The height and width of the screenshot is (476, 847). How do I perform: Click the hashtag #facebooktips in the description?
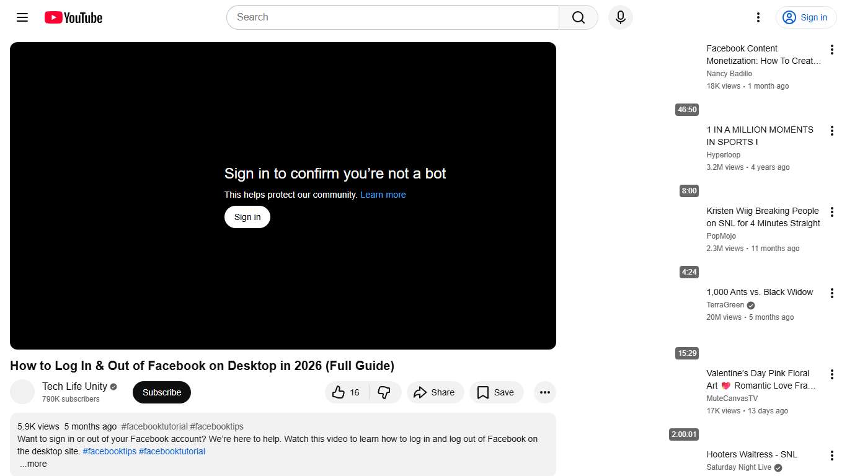(x=109, y=451)
